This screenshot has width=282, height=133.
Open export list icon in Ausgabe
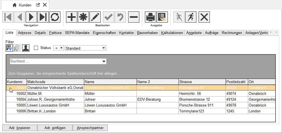tap(162, 17)
